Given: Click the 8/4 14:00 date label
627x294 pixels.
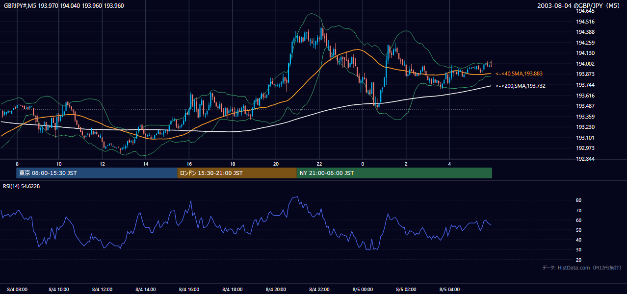Looking at the screenshot, I should (x=146, y=289).
